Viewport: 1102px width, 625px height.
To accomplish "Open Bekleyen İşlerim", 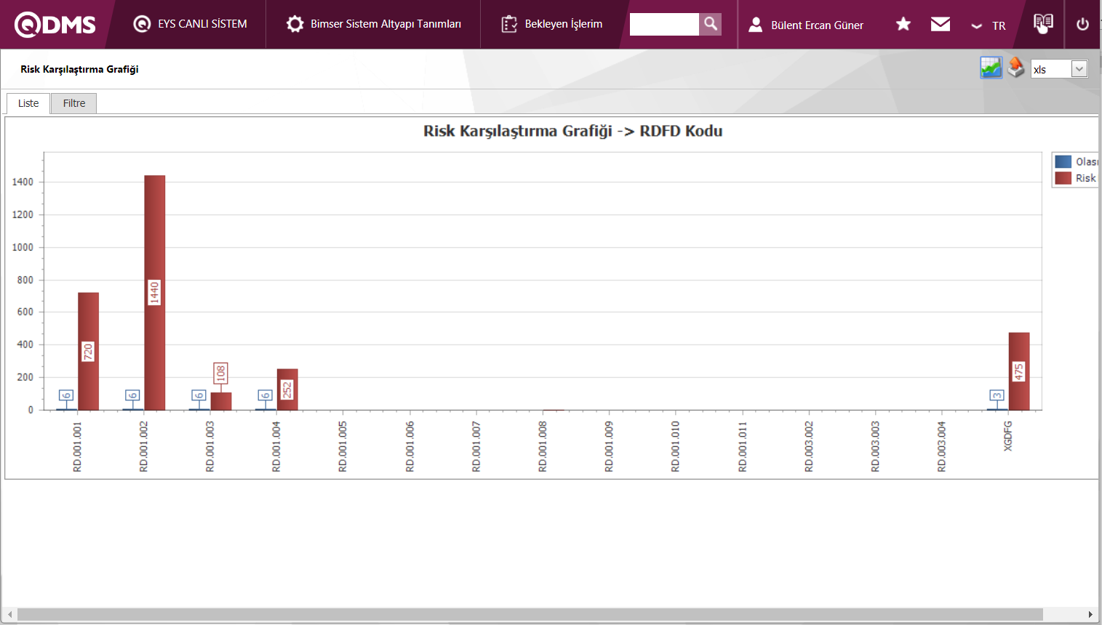I will (552, 24).
